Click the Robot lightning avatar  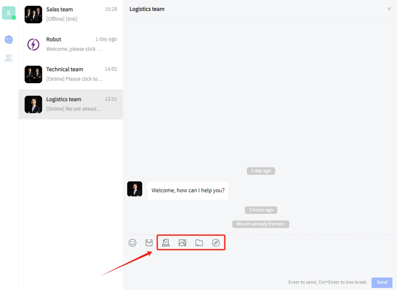[34, 44]
